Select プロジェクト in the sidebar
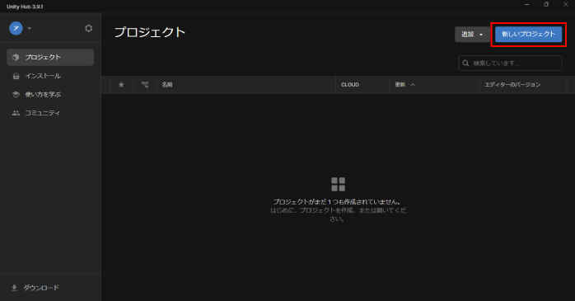This screenshot has width=575, height=301. pyautogui.click(x=50, y=57)
